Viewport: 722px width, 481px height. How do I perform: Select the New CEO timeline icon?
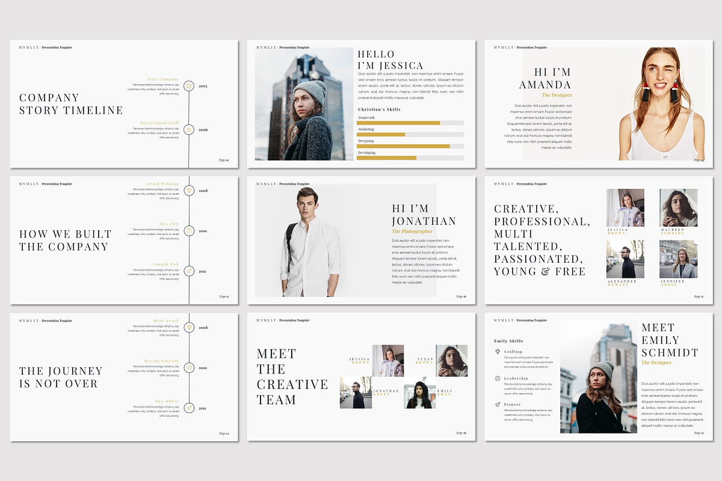(189, 231)
